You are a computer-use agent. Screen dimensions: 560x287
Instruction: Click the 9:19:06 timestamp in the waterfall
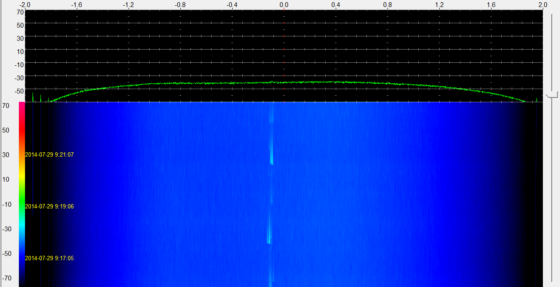pyautogui.click(x=49, y=206)
